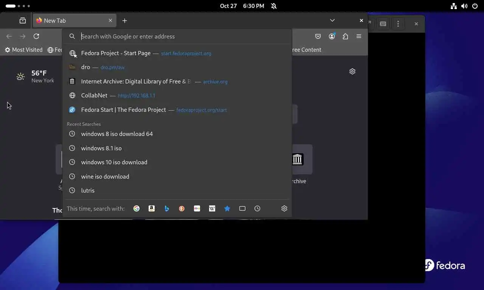The image size is (484, 290).
Task: Open Firefox View with the tab overview icon
Action: coord(23,21)
